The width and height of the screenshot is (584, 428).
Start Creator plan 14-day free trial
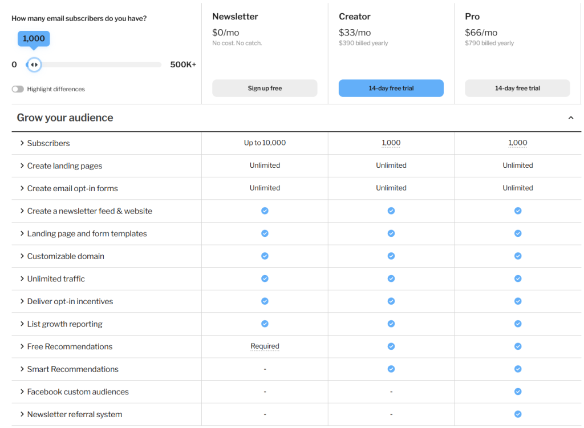(x=391, y=88)
